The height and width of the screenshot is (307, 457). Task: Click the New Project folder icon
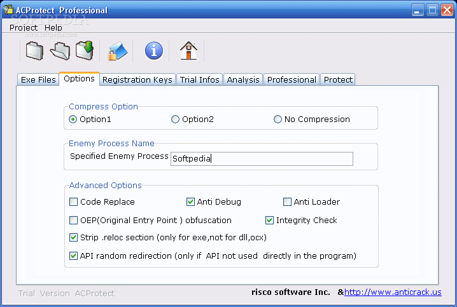pos(34,50)
